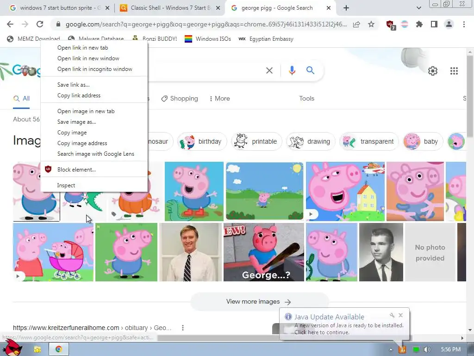The width and height of the screenshot is (474, 356).
Task: Expand the More search filters menu
Action: point(220,98)
